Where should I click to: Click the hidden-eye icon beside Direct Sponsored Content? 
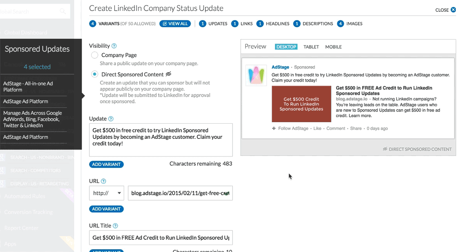[168, 74]
